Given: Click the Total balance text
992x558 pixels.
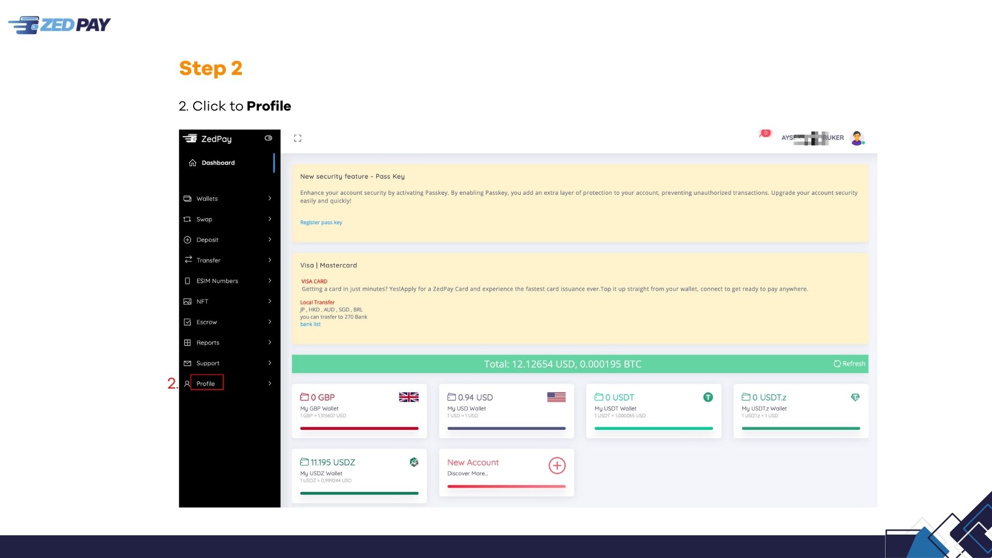Looking at the screenshot, I should point(563,364).
